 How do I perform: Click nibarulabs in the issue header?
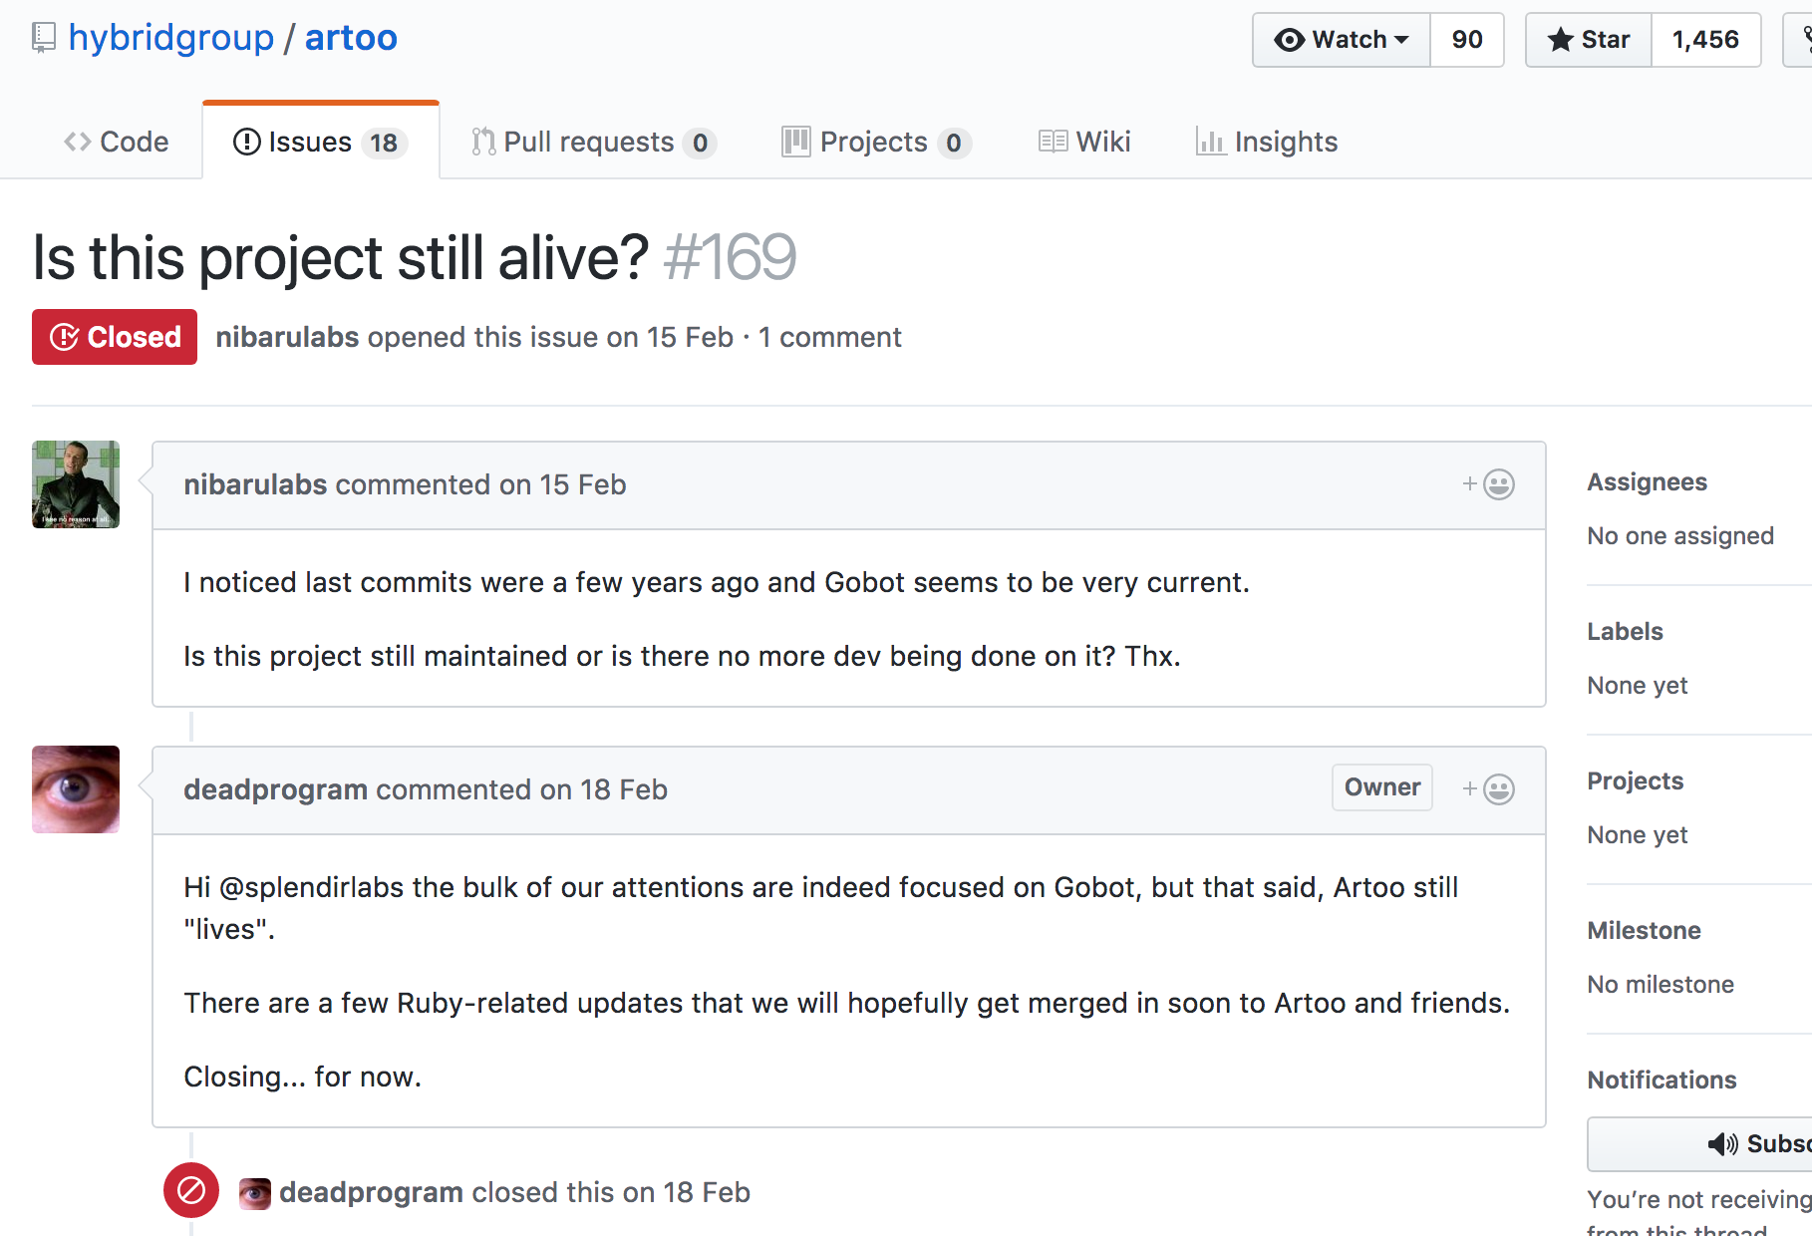[x=287, y=337]
